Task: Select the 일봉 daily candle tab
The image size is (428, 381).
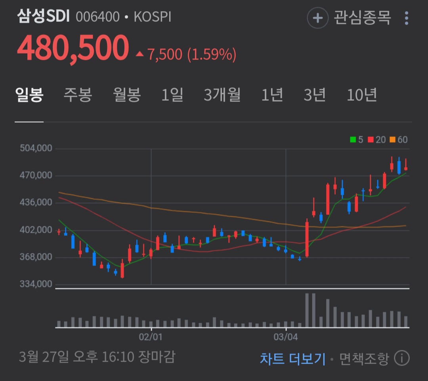Action: (x=29, y=95)
